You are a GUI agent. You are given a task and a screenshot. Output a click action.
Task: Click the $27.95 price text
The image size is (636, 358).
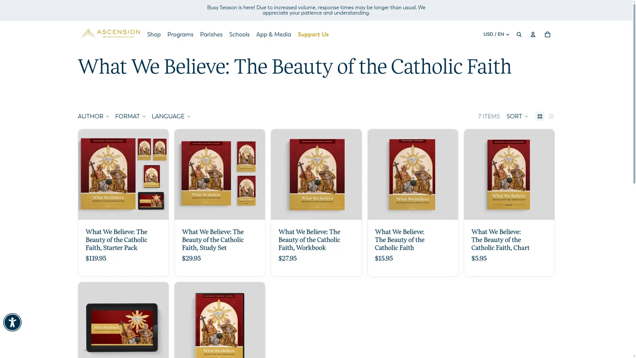click(288, 259)
